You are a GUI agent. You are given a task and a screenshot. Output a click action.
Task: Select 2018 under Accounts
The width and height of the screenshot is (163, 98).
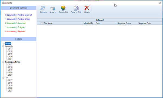[x=10, y=51]
